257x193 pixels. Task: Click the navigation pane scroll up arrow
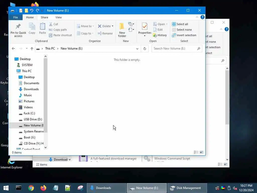[x=46, y=57]
